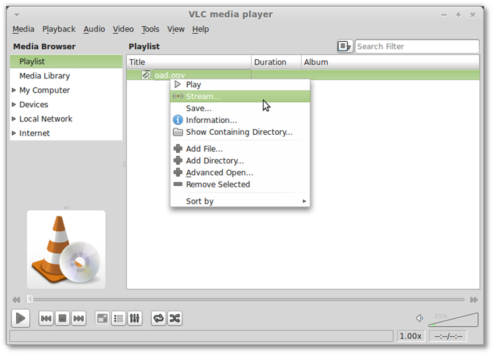Viewport: 494px width, 355px height.
Task: Open the Playback menu
Action: pos(59,29)
